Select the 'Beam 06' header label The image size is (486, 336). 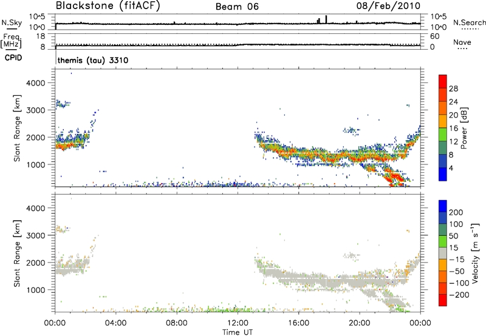237,7
